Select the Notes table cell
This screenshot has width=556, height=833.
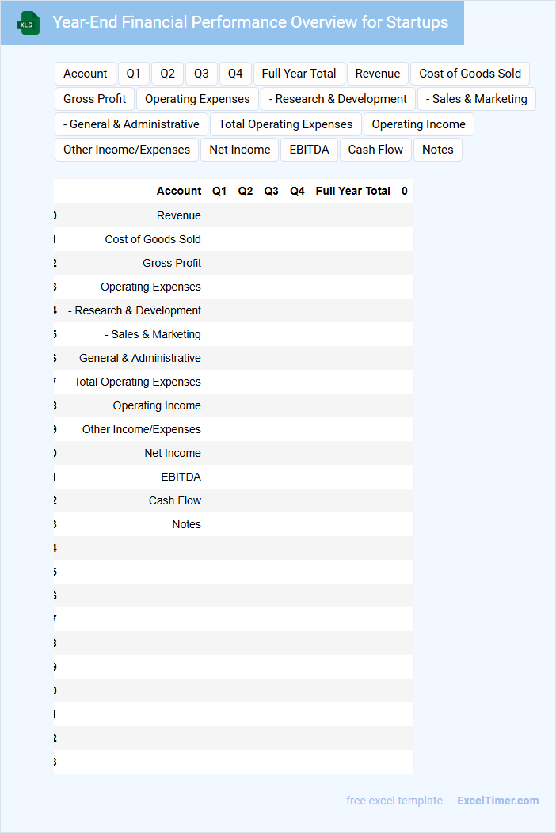pos(187,524)
